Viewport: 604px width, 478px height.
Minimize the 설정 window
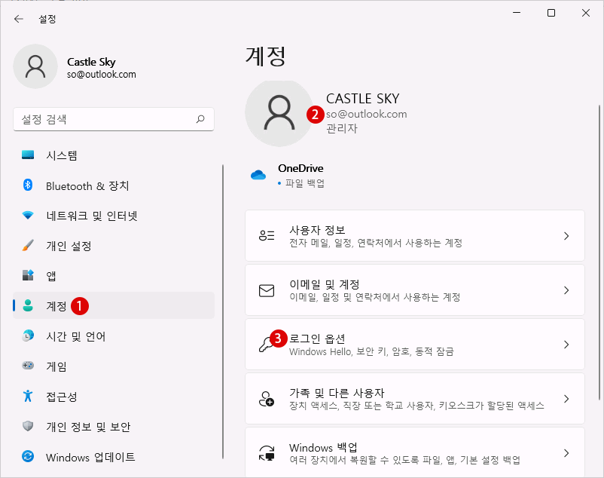click(x=517, y=13)
